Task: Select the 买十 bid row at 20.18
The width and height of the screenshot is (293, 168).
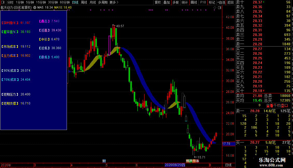Action: point(263,91)
